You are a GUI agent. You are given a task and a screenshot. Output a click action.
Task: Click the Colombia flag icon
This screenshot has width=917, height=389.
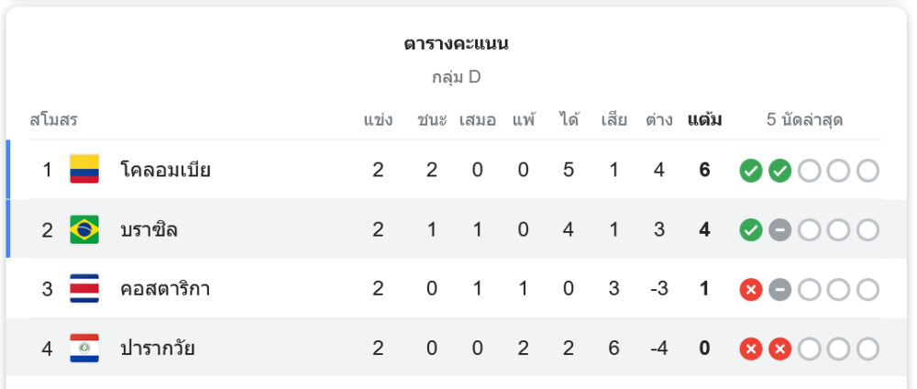pos(84,170)
